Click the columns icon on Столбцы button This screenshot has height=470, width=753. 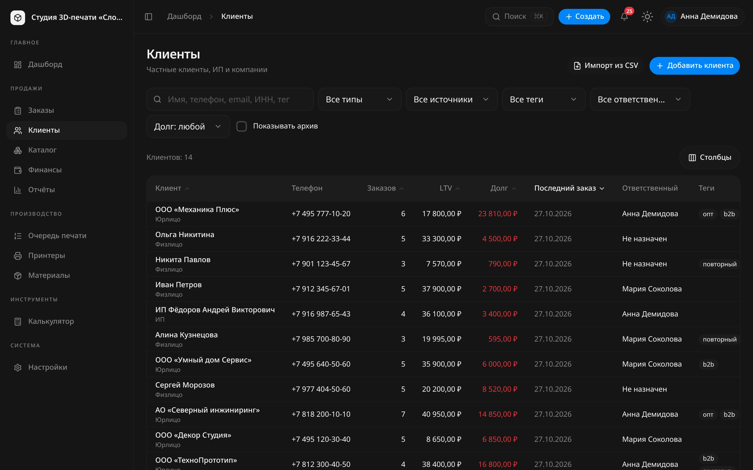coord(692,158)
